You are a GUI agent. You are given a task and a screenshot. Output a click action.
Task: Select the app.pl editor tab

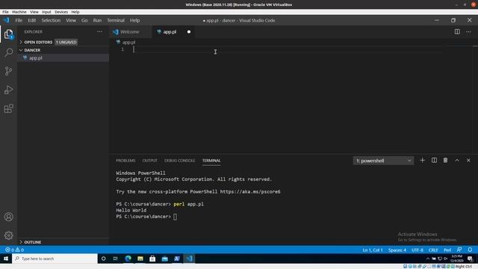pyautogui.click(x=170, y=31)
